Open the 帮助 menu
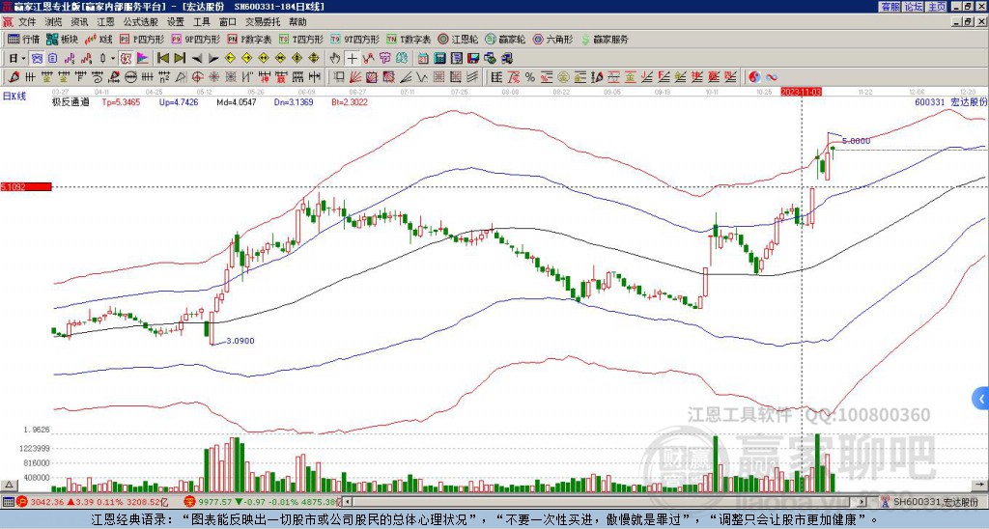 point(297,22)
